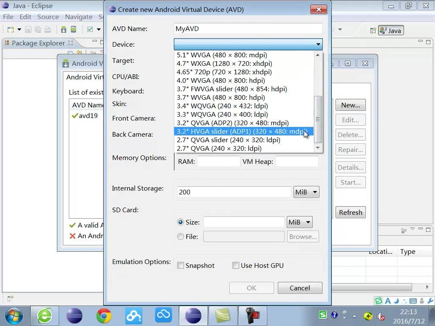This screenshot has height=326, width=435.
Task: Choose 3.4" WQVGA (240 × 432) device
Action: point(243,106)
